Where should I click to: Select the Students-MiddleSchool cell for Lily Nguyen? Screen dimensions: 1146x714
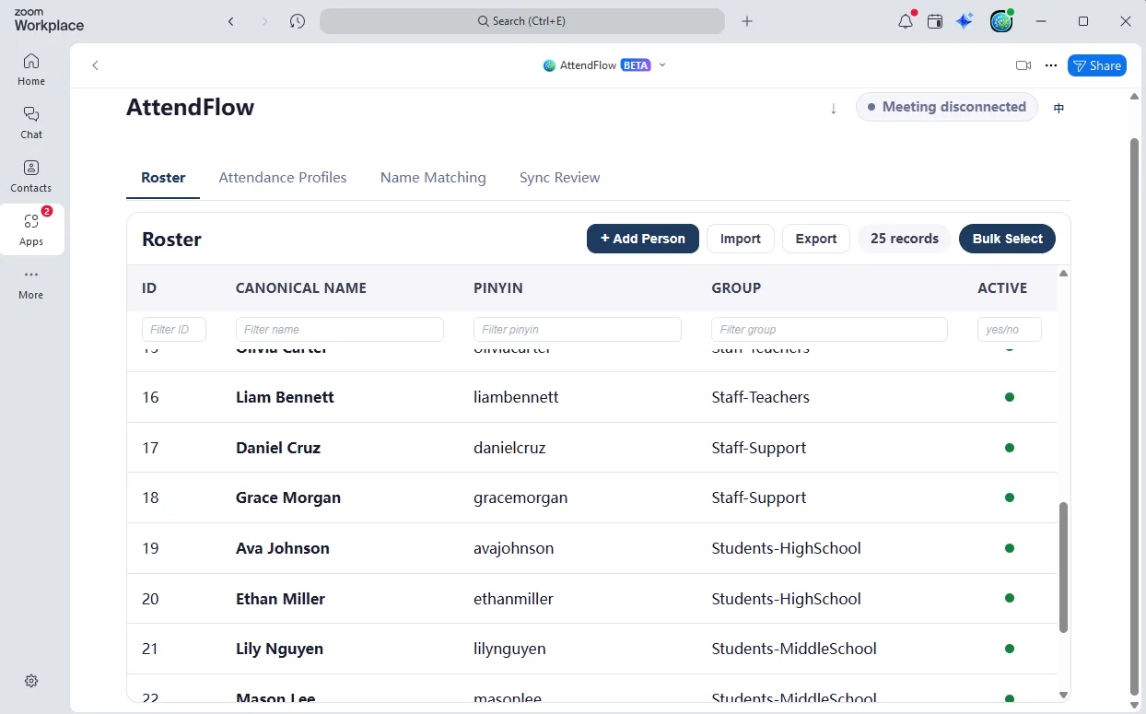click(794, 649)
